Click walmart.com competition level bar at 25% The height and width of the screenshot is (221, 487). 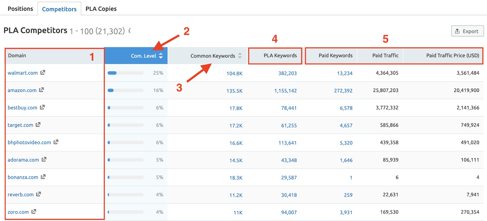point(126,73)
